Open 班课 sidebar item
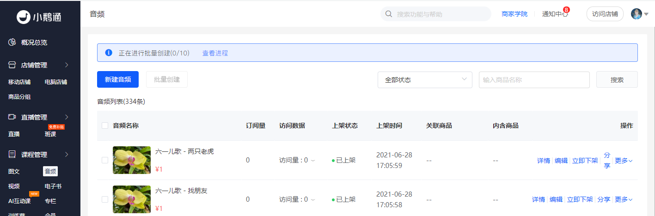Image resolution: width=655 pixels, height=216 pixels. pos(50,134)
